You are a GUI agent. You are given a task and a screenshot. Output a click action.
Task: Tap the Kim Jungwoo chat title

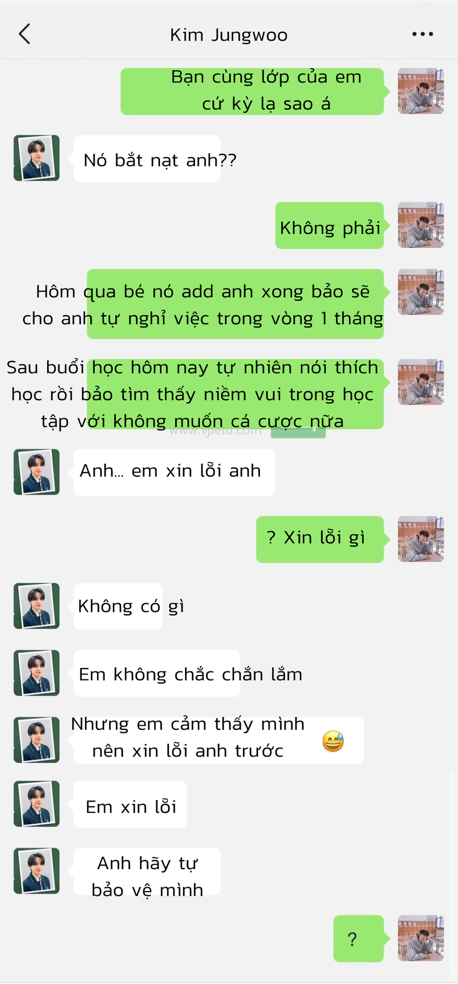[229, 35]
